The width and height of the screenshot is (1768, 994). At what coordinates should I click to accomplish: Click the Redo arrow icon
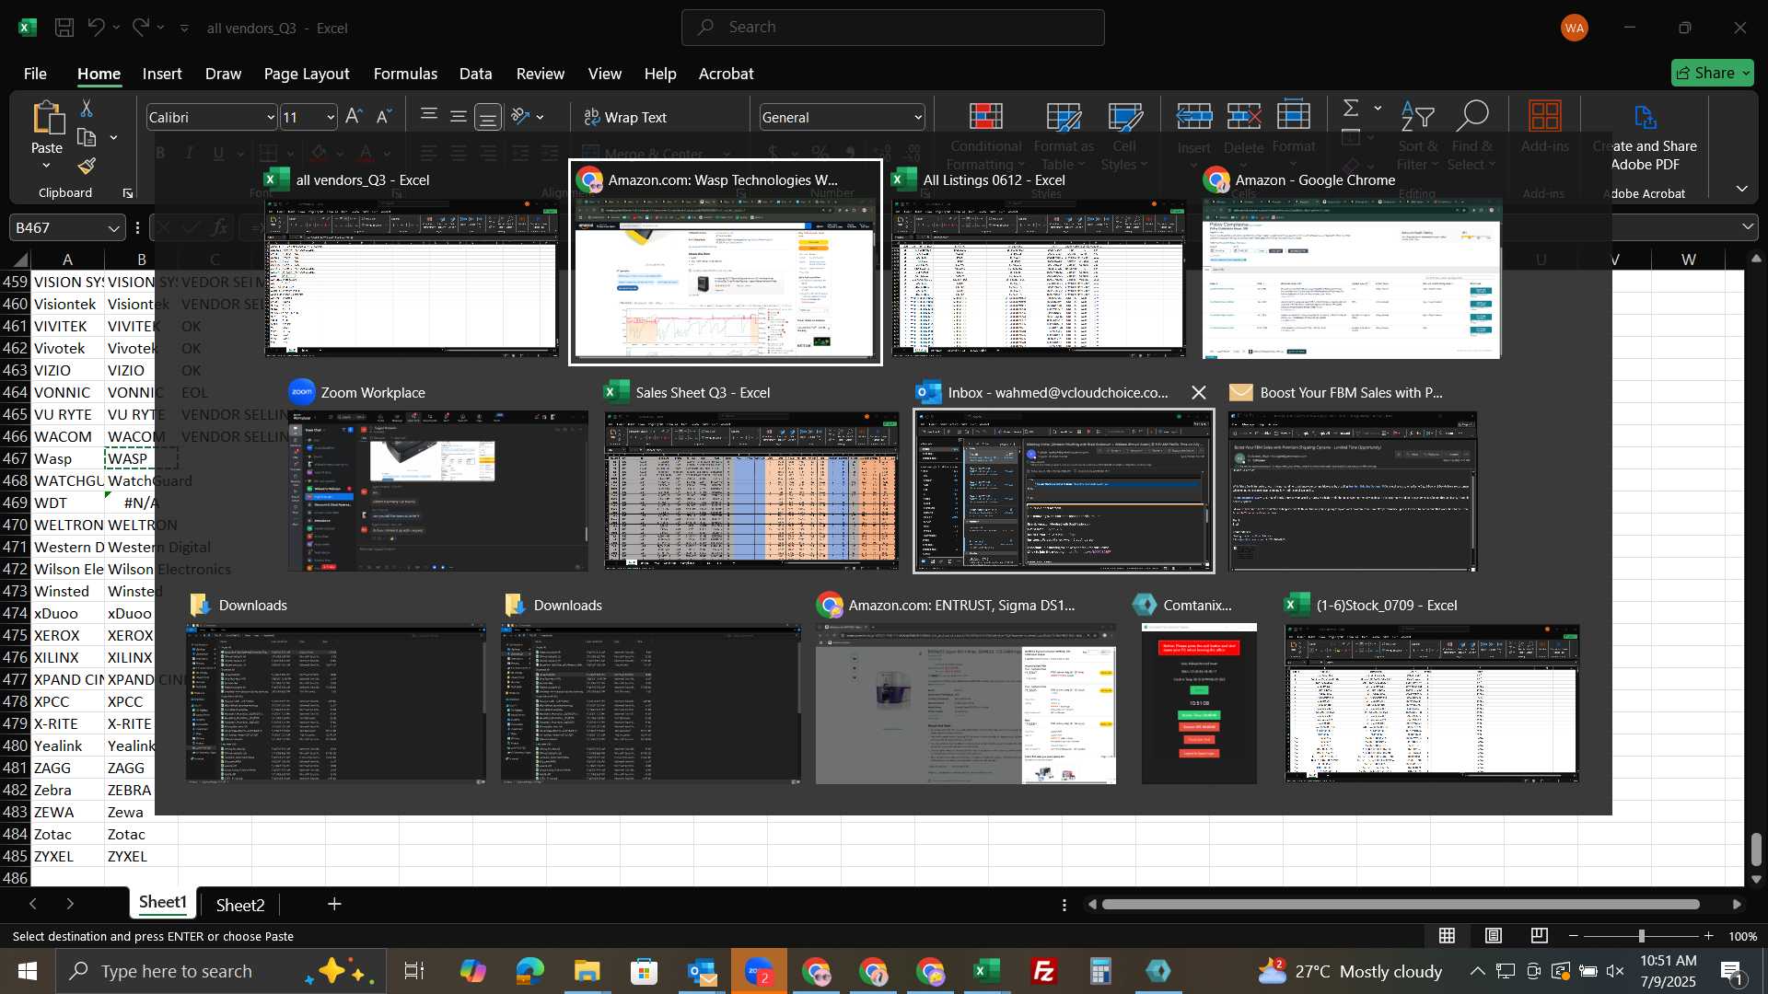coord(141,28)
